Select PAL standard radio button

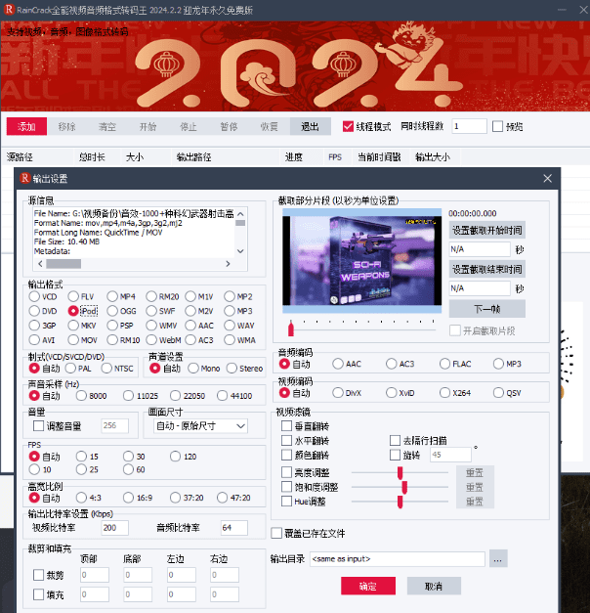pyautogui.click(x=70, y=369)
